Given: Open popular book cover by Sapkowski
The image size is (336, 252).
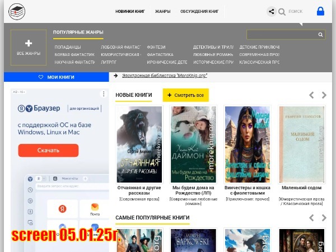Looking at the screenshot, I should pos(193,240).
